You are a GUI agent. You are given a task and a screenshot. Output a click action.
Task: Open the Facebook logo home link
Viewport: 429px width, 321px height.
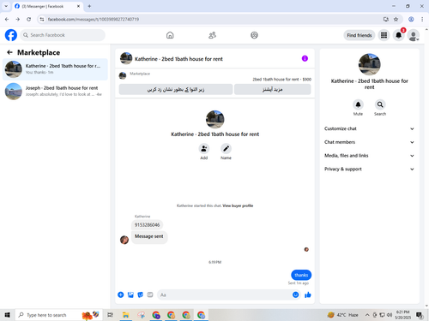point(11,35)
